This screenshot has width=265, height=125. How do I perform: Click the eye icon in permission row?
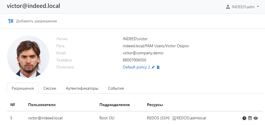point(256,118)
